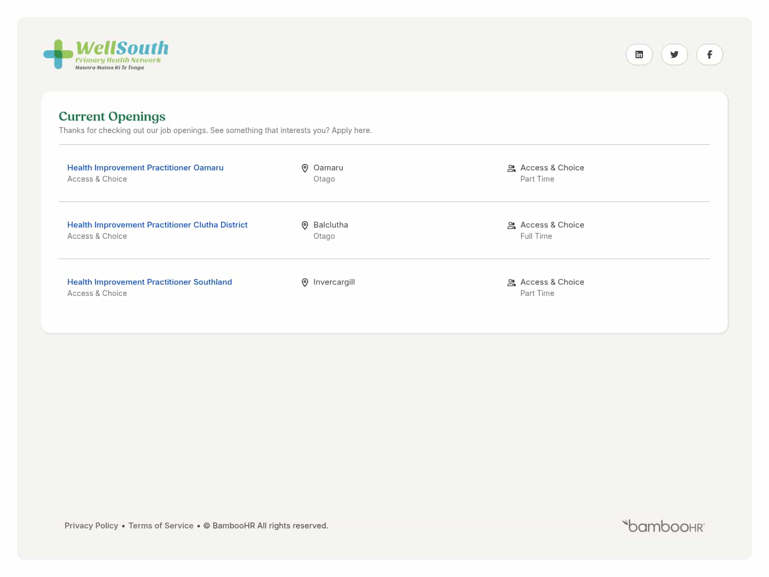Click the 'Balclutha' location text
This screenshot has height=577, width=769.
[331, 225]
